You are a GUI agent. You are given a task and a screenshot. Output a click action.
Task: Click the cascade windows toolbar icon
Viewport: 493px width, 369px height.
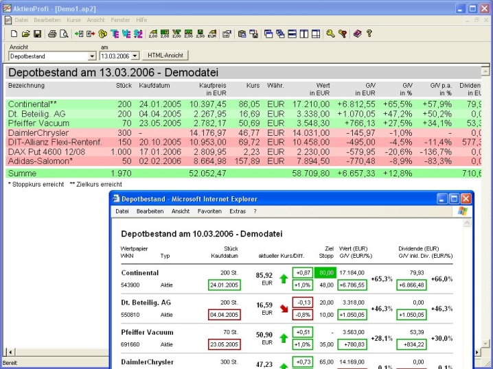268,33
